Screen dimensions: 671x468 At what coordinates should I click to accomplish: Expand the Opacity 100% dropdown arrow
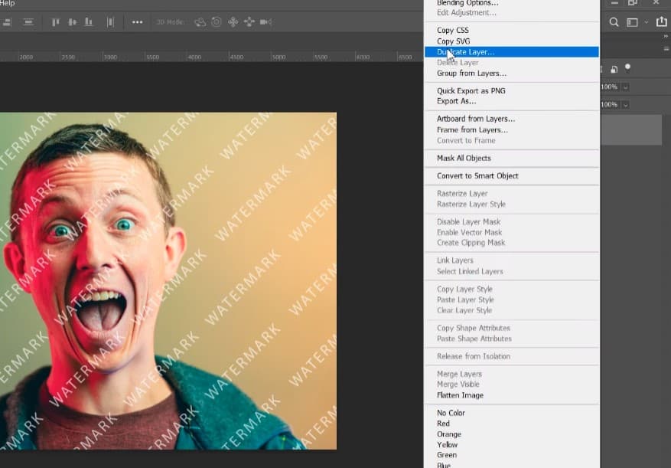625,87
